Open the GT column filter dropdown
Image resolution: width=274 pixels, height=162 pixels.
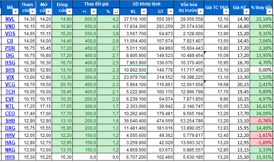click(170, 12)
